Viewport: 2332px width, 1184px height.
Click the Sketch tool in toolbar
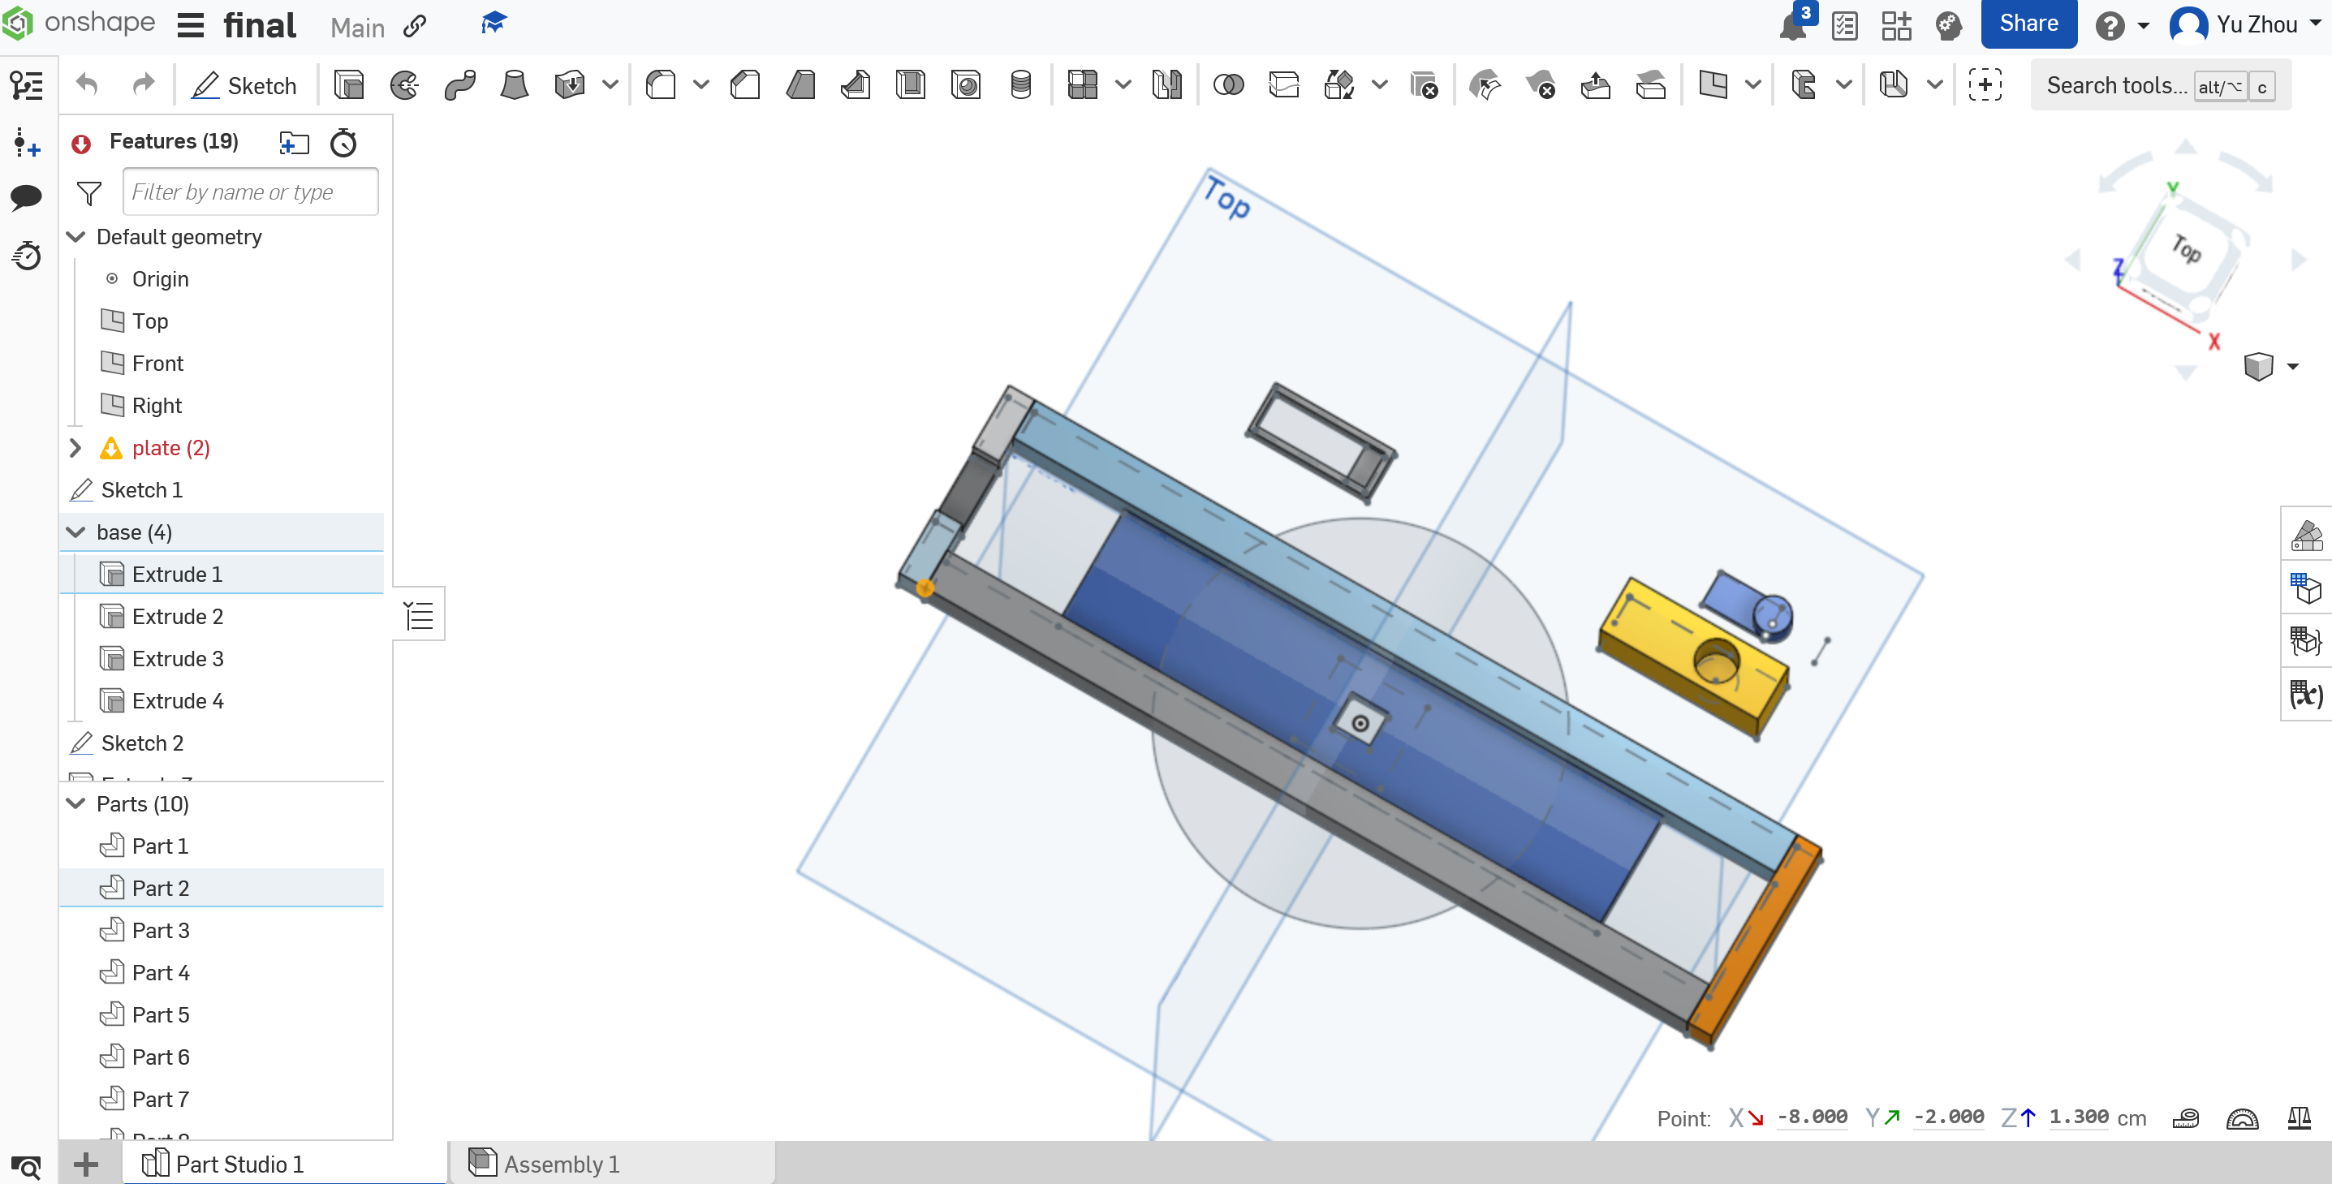[244, 86]
